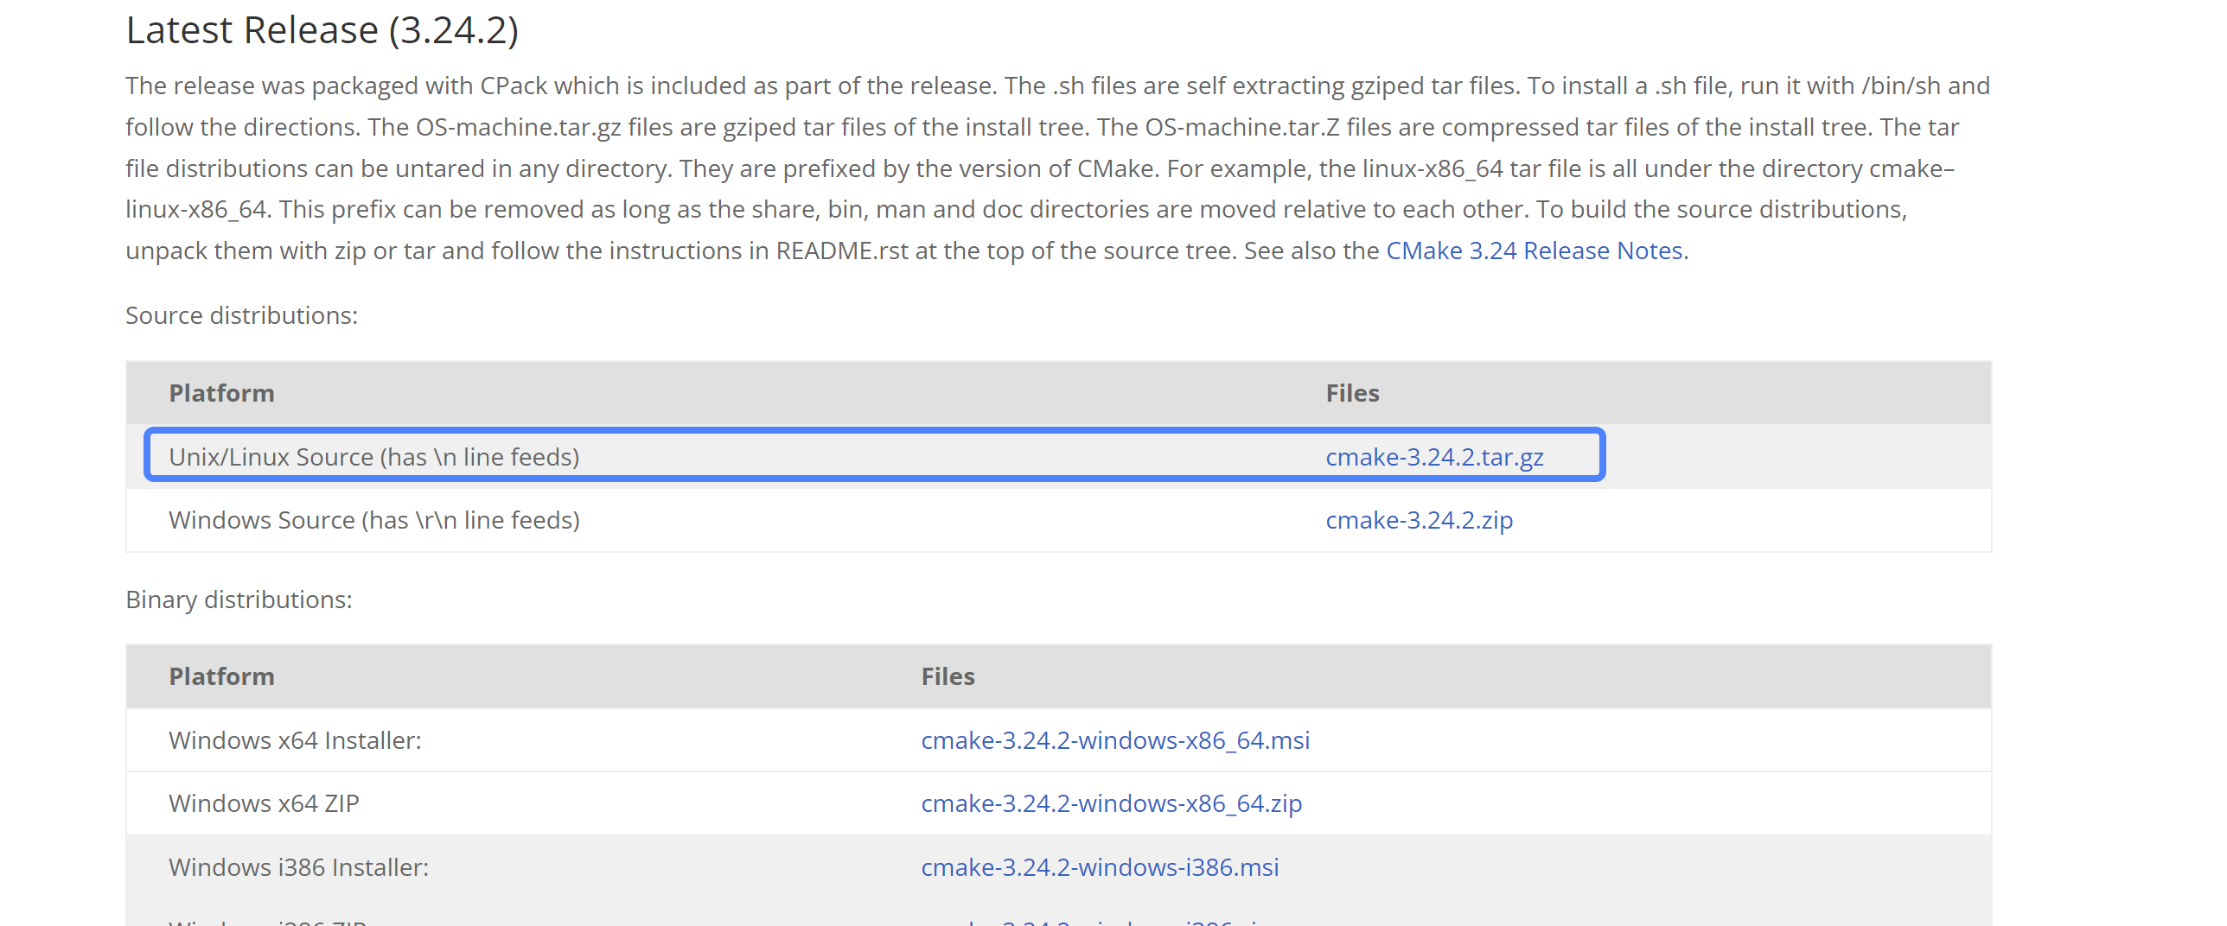Open the CMake 3.24 Release Notes
Screen dimensions: 2227x926
coord(1532,250)
